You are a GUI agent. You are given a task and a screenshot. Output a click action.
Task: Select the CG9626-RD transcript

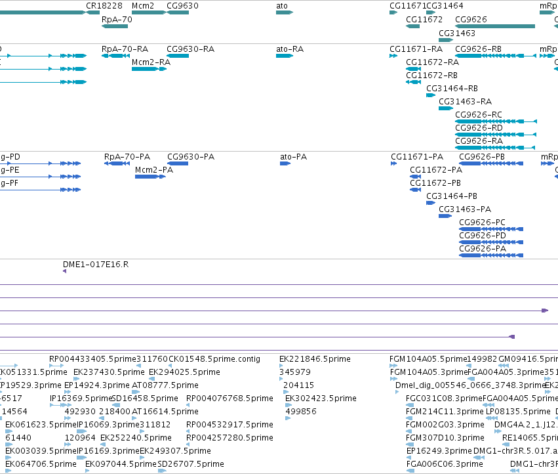(496, 135)
